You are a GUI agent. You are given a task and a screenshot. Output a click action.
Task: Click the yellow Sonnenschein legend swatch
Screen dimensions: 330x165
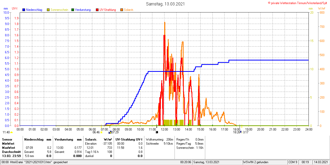coord(48,10)
